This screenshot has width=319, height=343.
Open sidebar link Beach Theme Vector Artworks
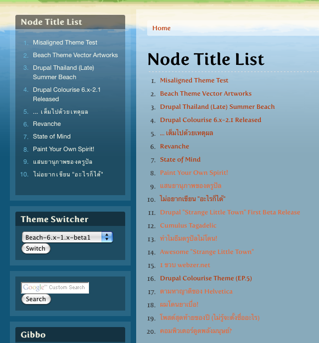tap(75, 55)
